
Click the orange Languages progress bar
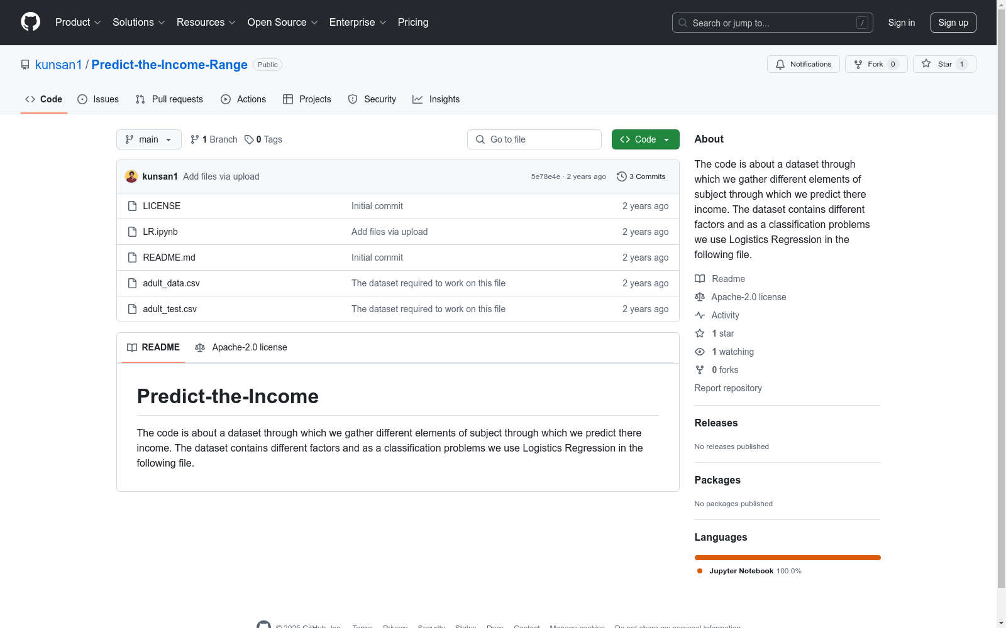(x=788, y=558)
